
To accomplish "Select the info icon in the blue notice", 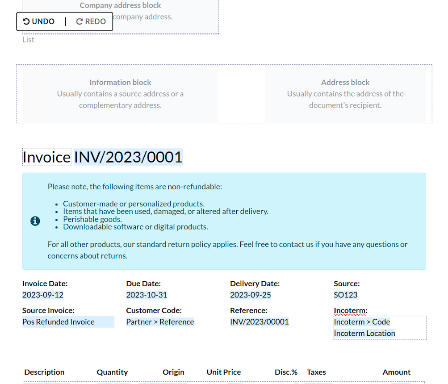I will [35, 221].
